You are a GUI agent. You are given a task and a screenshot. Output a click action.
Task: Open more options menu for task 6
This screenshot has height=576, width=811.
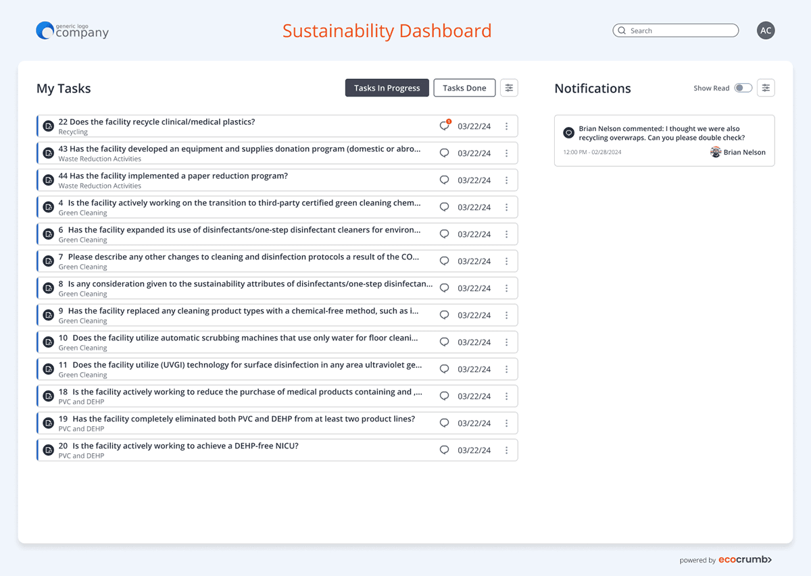506,234
